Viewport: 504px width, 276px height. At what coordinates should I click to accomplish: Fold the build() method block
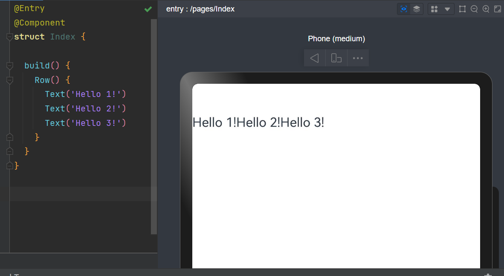pyautogui.click(x=10, y=66)
